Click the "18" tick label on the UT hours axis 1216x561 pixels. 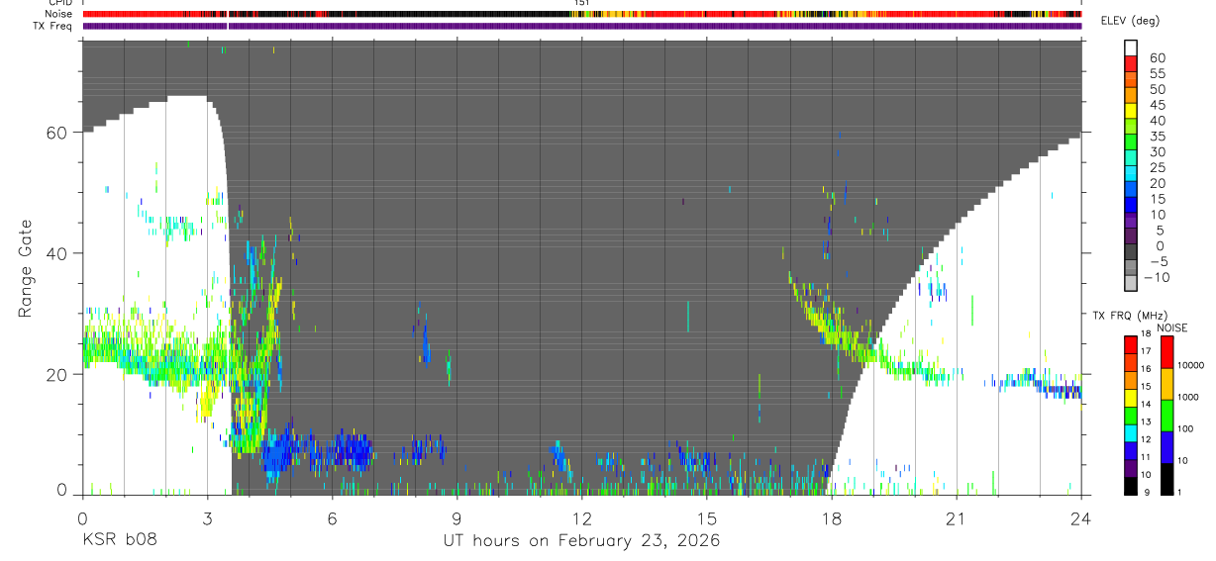click(831, 517)
